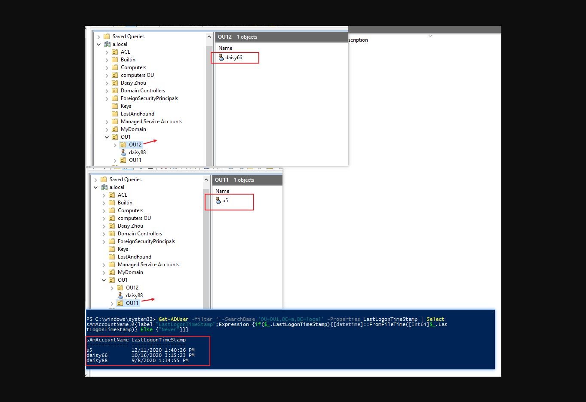The width and height of the screenshot is (586, 402).
Task: Expand OU11 node in upper window tree
Action: [x=115, y=160]
